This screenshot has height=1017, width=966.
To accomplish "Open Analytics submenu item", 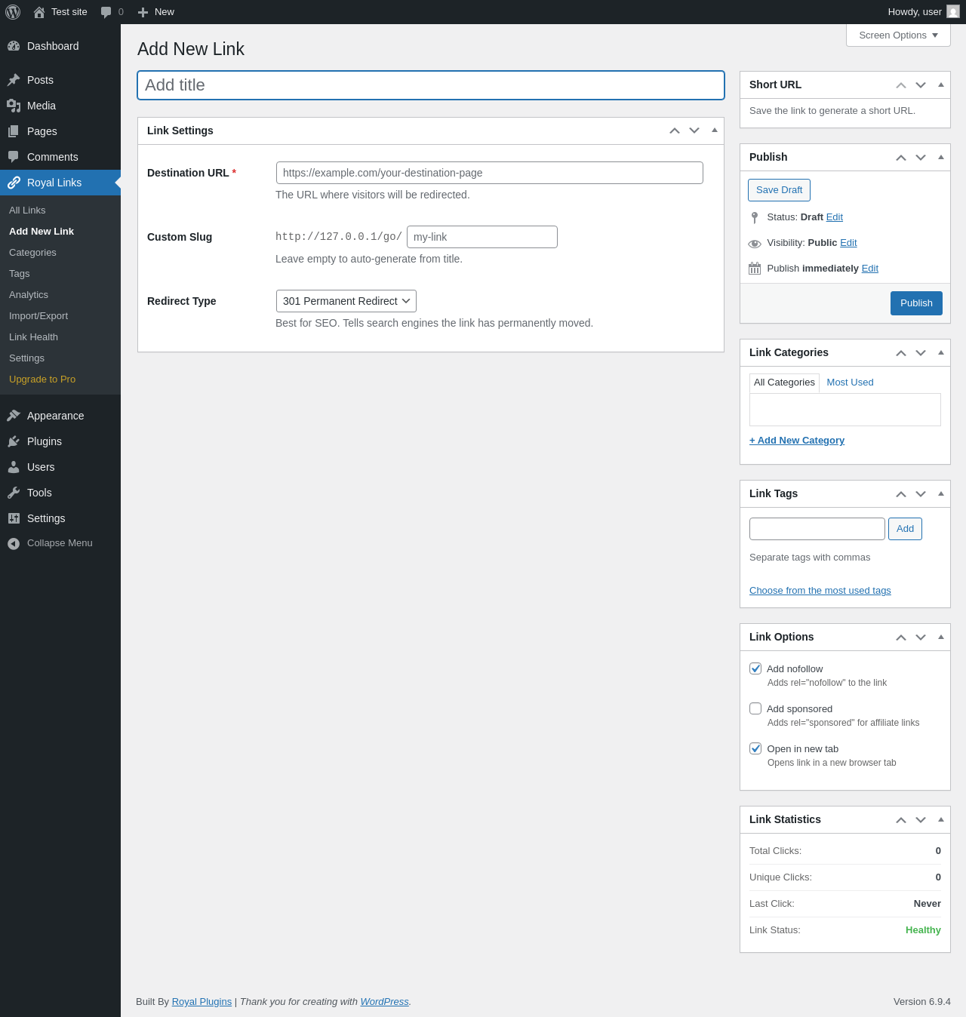I will [60, 295].
